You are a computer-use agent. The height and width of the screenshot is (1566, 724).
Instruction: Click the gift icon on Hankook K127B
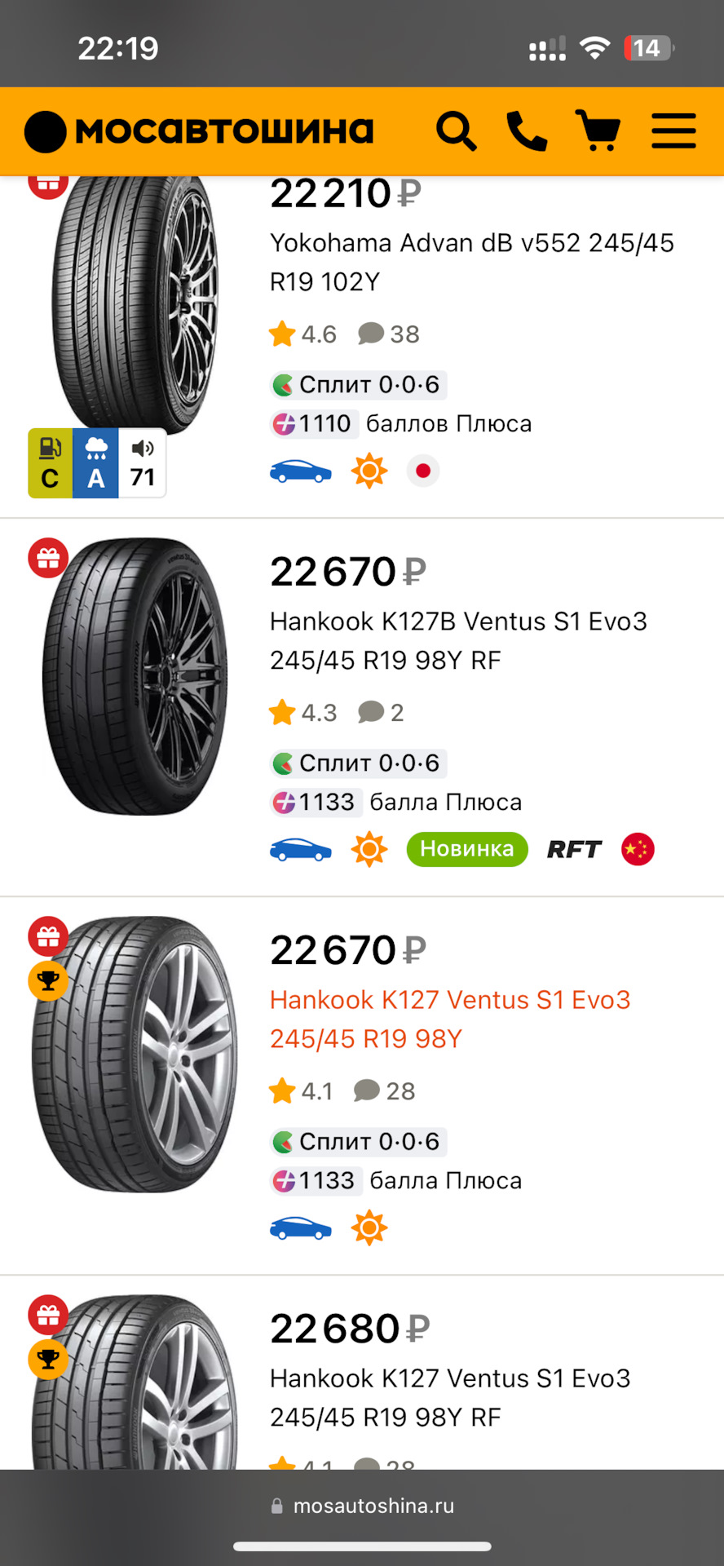[48, 559]
